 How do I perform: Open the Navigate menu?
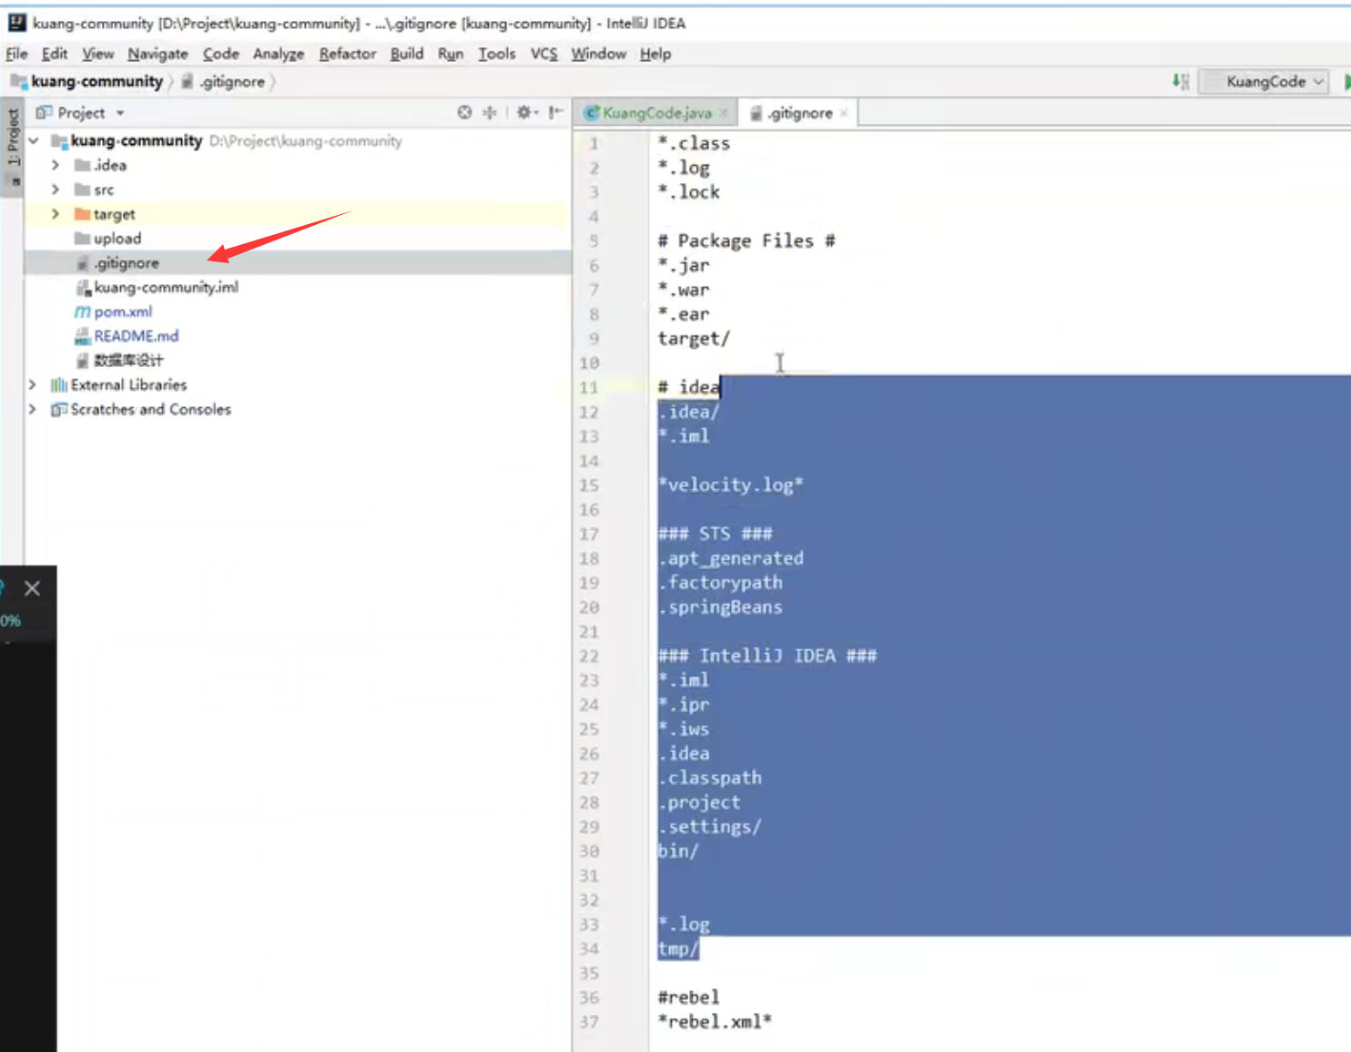pyautogui.click(x=157, y=54)
